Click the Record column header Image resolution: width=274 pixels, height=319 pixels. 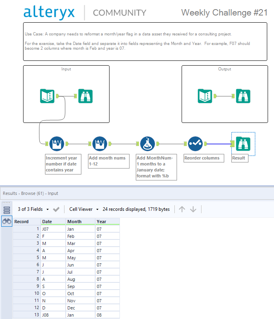coord(27,222)
